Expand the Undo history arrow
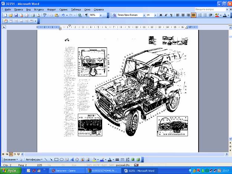 tap(67, 15)
